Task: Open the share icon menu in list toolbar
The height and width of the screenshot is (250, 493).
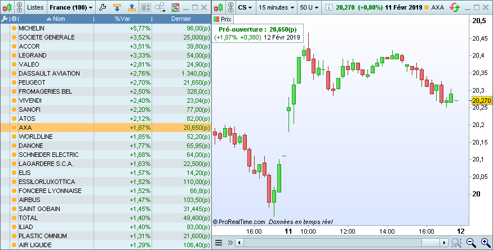Action: pos(161,7)
